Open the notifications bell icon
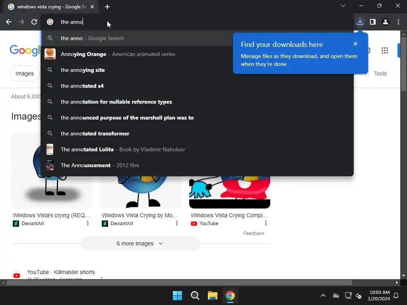 (x=396, y=295)
